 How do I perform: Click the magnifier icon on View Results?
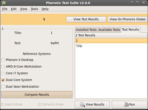83,105
